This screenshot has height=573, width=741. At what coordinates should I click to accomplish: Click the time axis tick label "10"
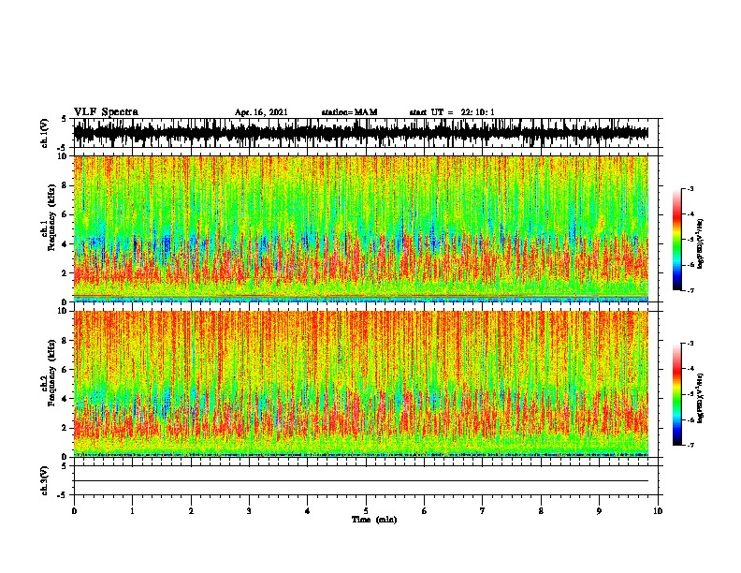[x=658, y=510]
